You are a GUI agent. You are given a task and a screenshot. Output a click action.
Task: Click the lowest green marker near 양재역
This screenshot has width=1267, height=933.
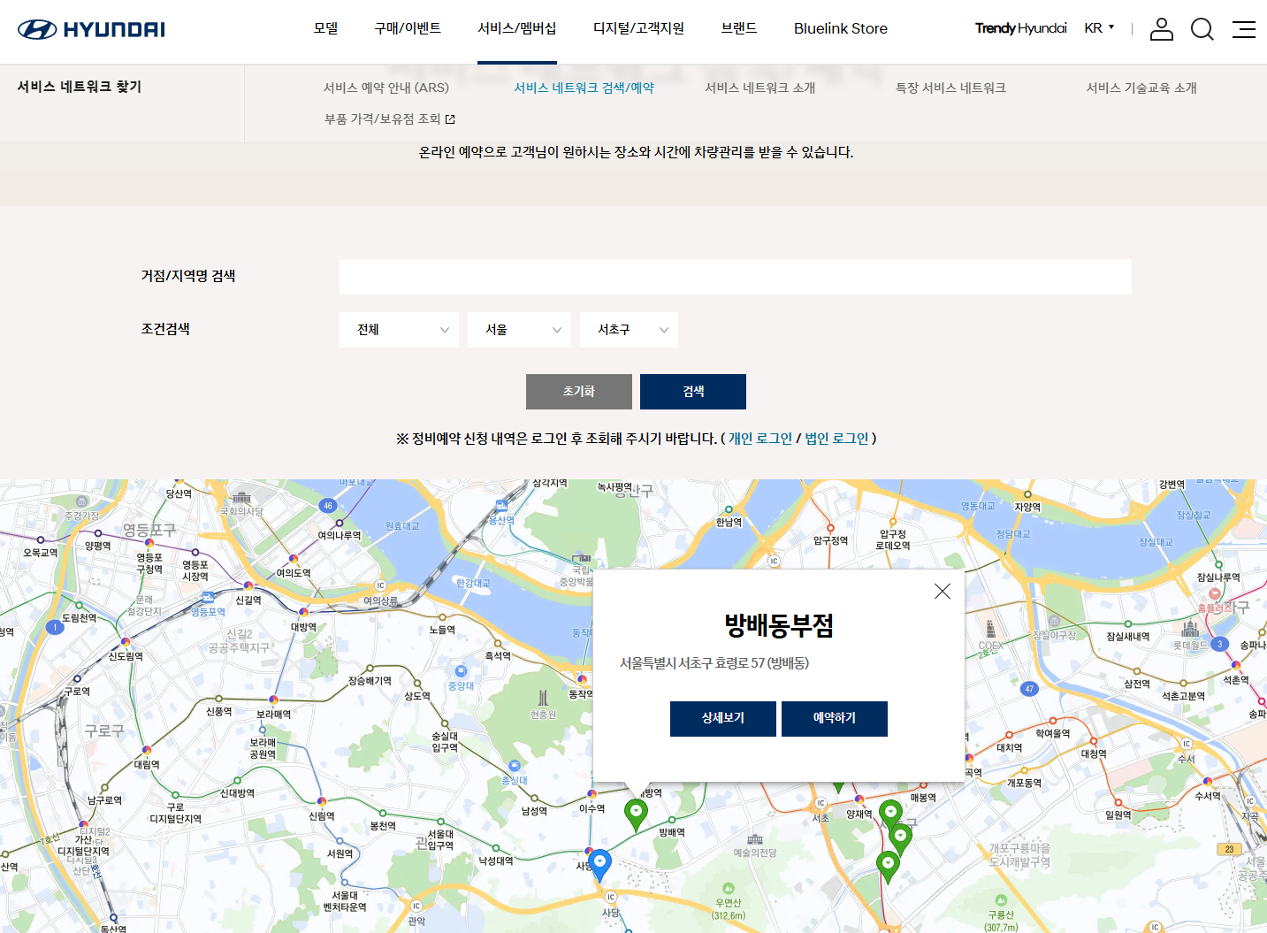888,864
